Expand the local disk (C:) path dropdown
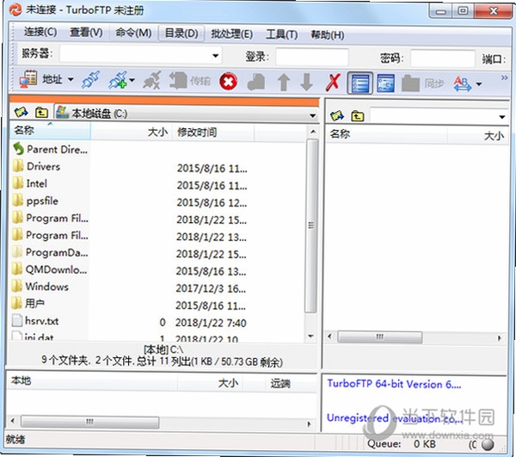The width and height of the screenshot is (516, 457). (313, 115)
